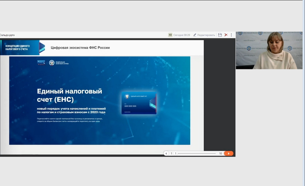Click the Сегодня 09:29 timestamp

click(x=181, y=35)
